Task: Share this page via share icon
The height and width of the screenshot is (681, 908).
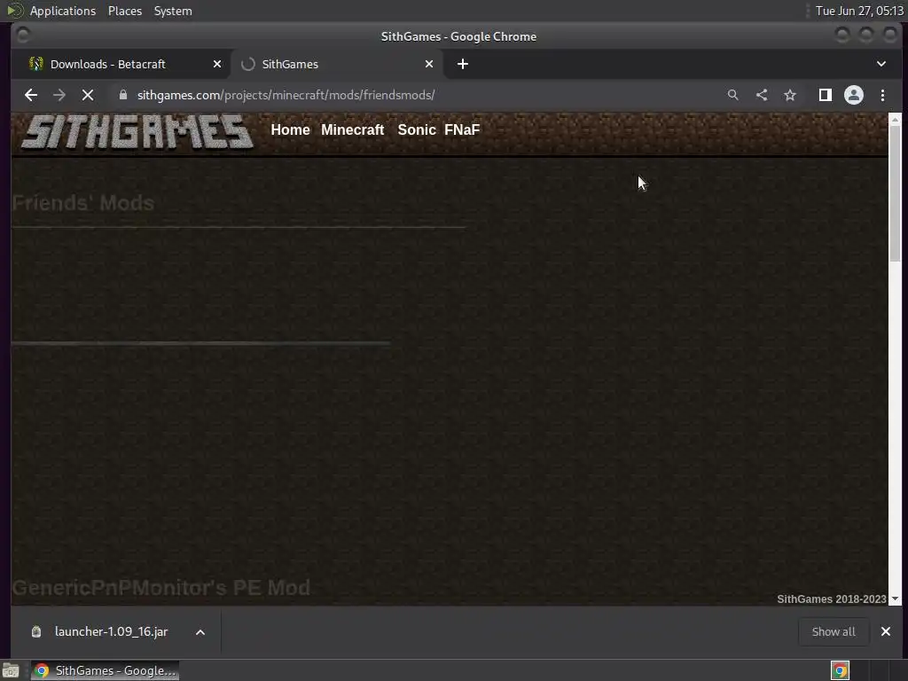Action: (x=762, y=95)
